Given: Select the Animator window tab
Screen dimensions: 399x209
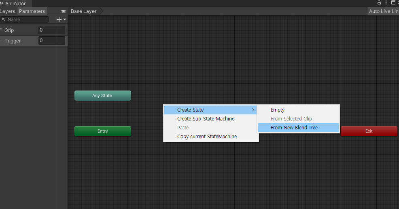Looking at the screenshot, I should click(x=16, y=4).
